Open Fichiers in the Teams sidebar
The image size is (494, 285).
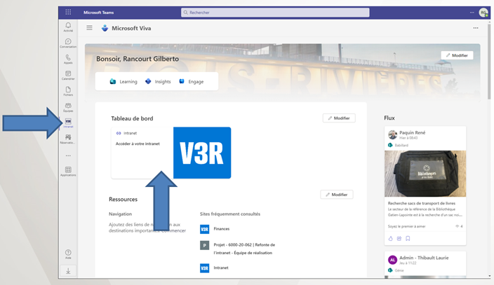click(x=68, y=91)
